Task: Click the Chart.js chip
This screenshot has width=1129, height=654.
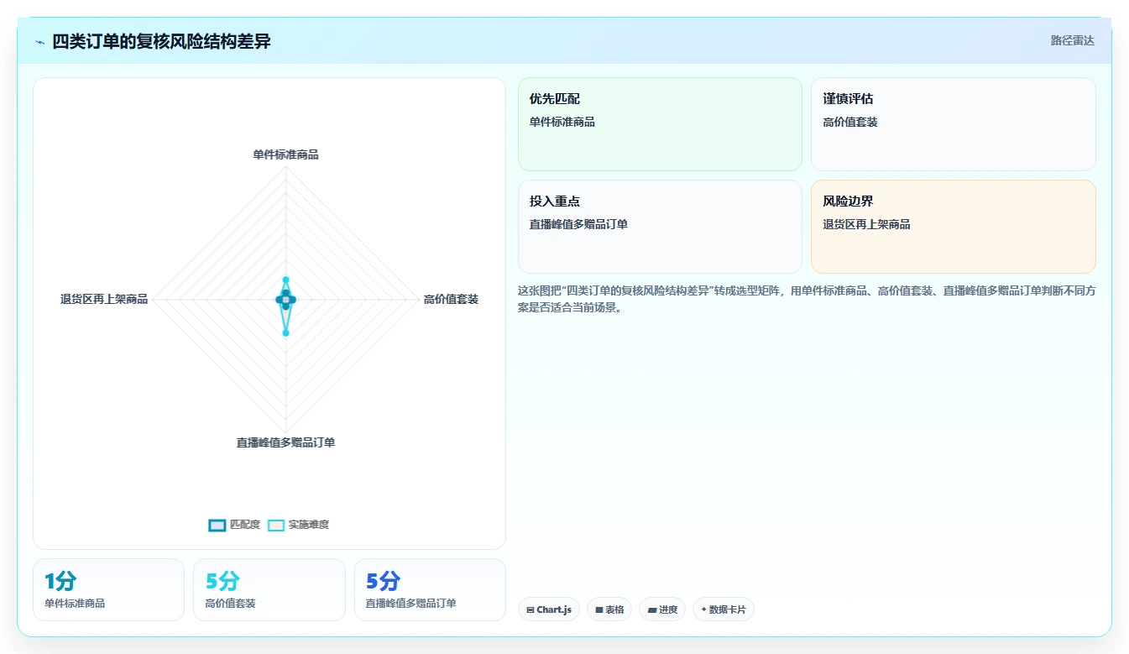Action: coord(549,610)
